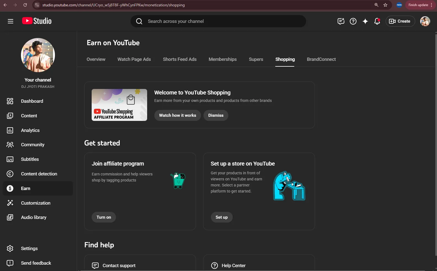This screenshot has width=437, height=271.
Task: Click the browser address bar URL
Action: point(113,5)
